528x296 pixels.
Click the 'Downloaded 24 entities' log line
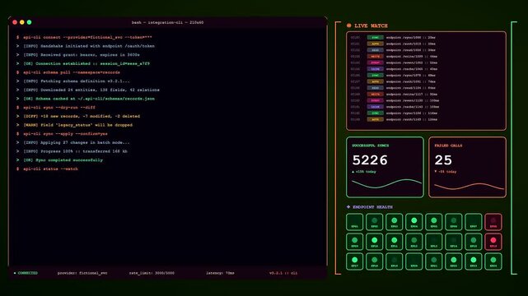click(91, 90)
